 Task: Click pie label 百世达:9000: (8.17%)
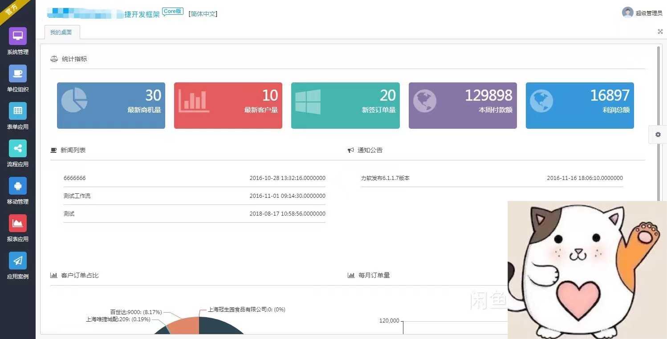click(136, 312)
